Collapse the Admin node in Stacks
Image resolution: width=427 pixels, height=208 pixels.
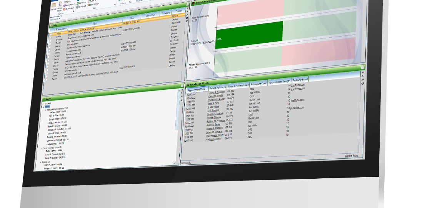[x=44, y=107]
